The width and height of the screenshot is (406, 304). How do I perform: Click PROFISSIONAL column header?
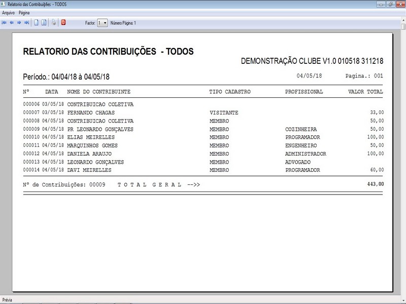[x=304, y=92]
